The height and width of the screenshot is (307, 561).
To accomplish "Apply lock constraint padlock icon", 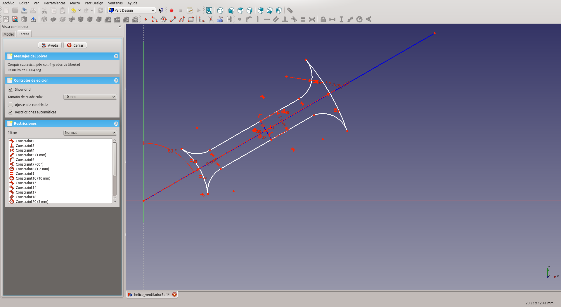I will tap(323, 20).
